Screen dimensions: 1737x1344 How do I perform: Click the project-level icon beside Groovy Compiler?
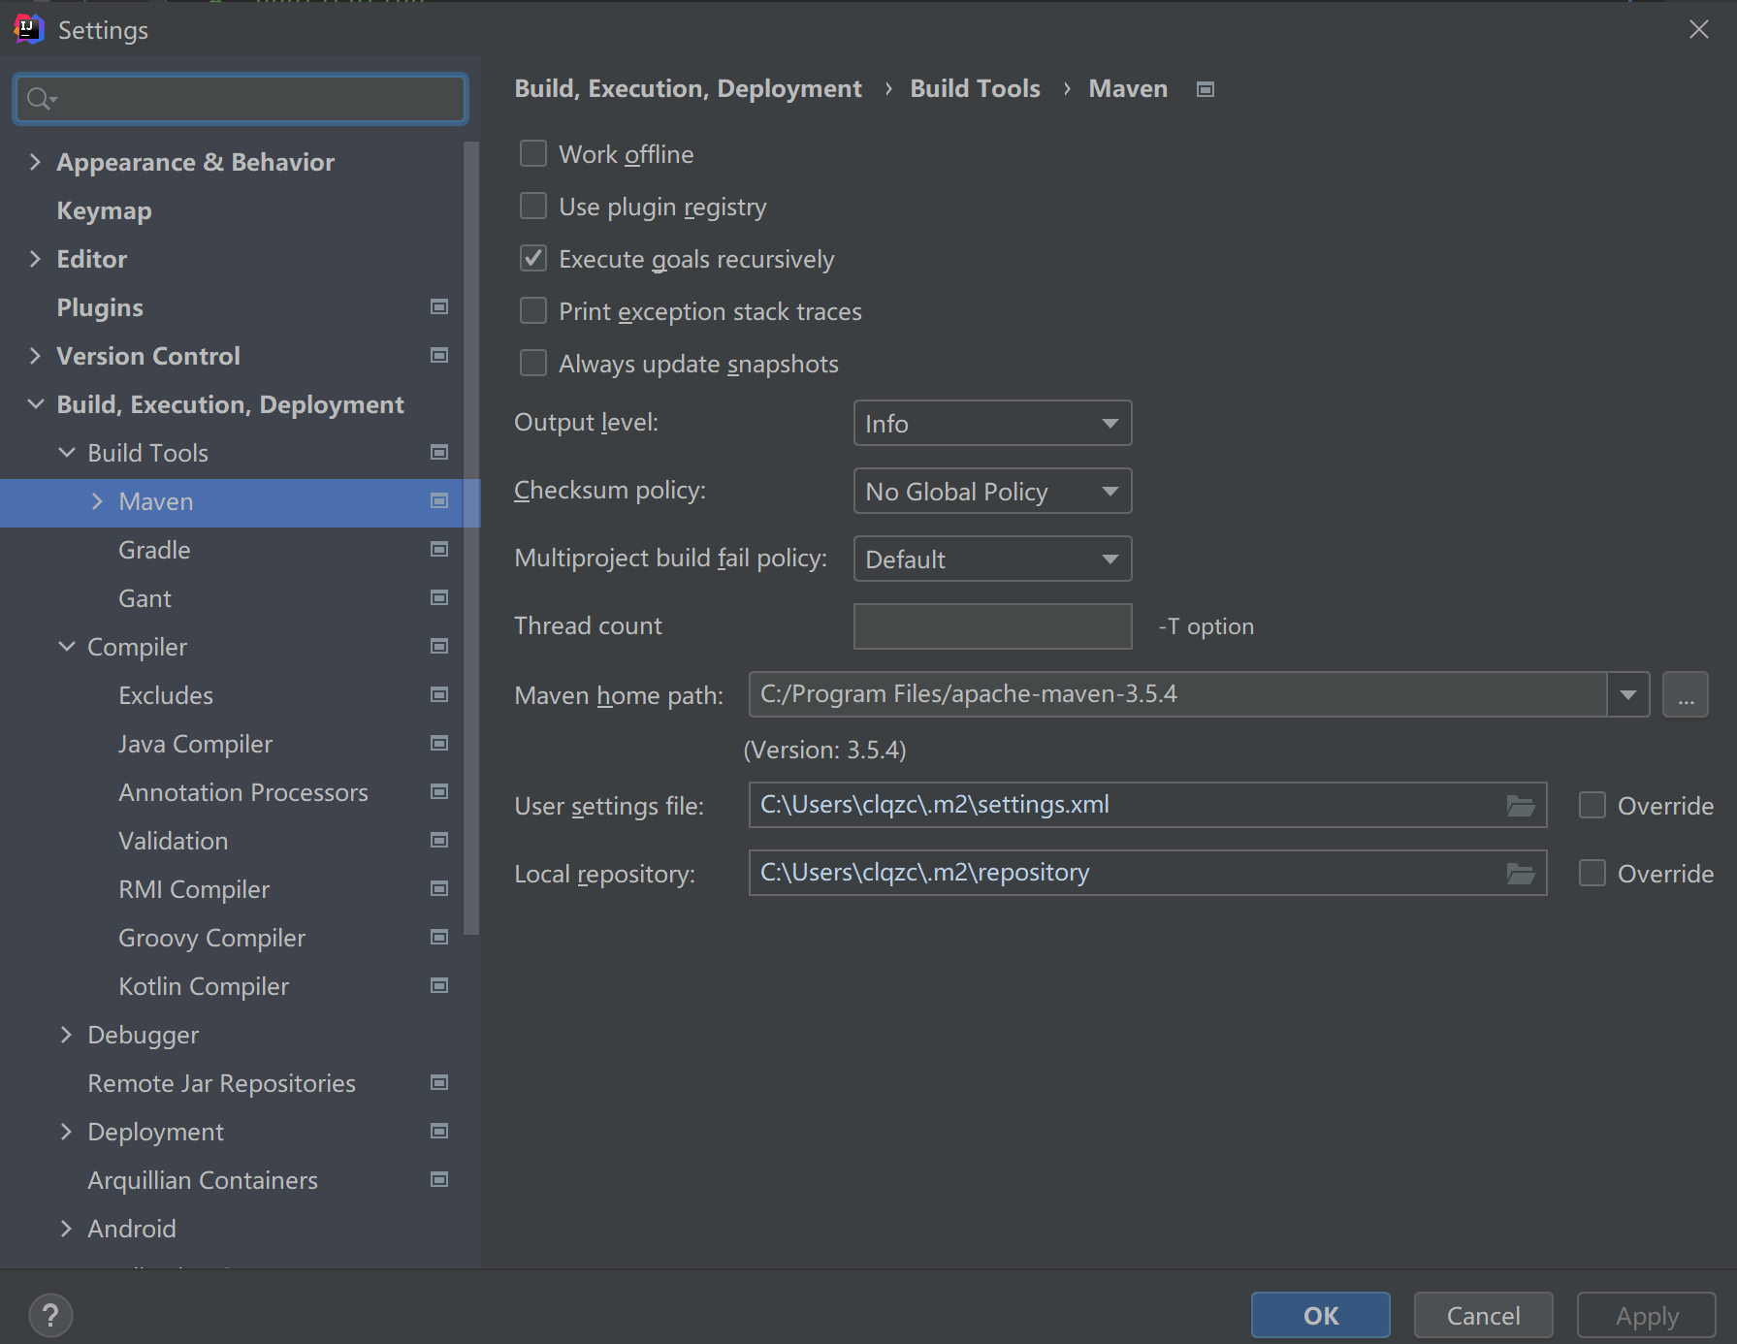pyautogui.click(x=439, y=938)
